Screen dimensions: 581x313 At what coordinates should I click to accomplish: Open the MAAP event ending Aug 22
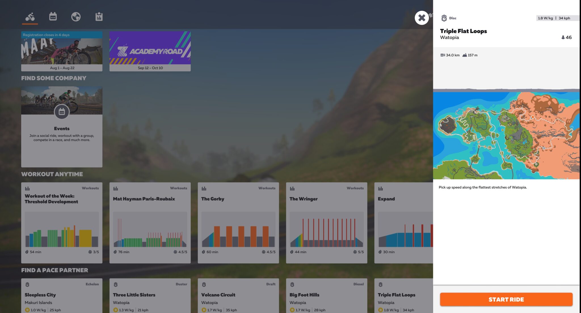tap(62, 51)
